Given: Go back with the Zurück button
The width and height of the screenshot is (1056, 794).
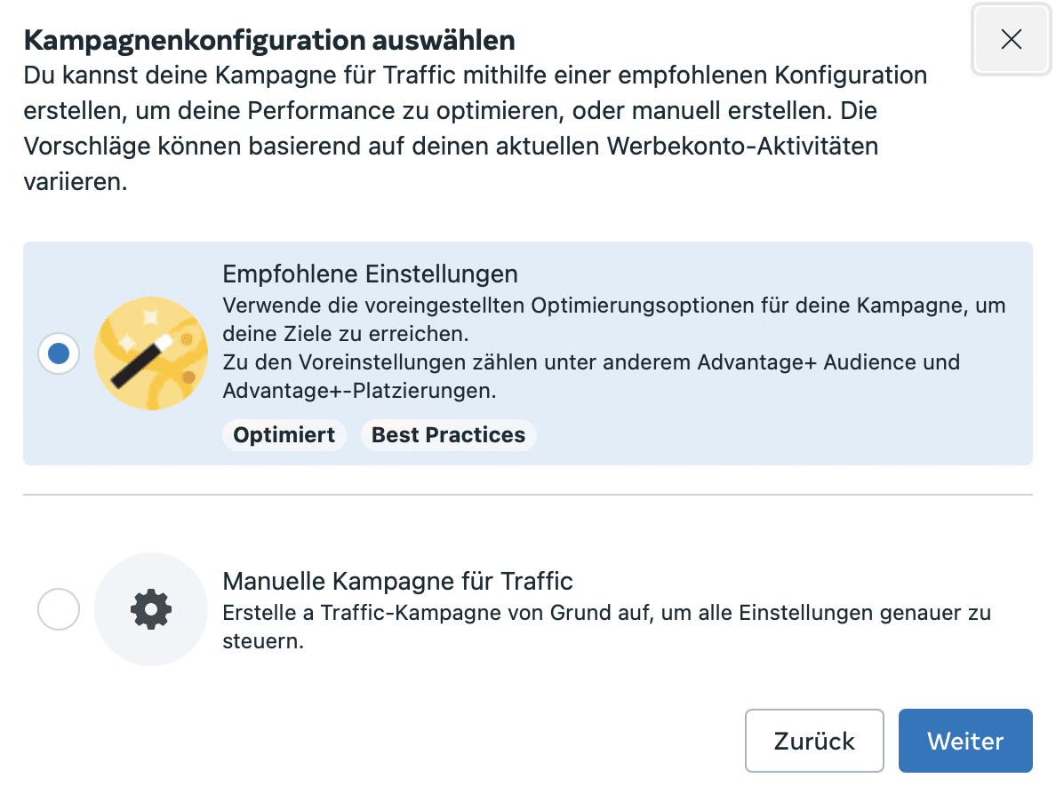Looking at the screenshot, I should click(x=814, y=740).
